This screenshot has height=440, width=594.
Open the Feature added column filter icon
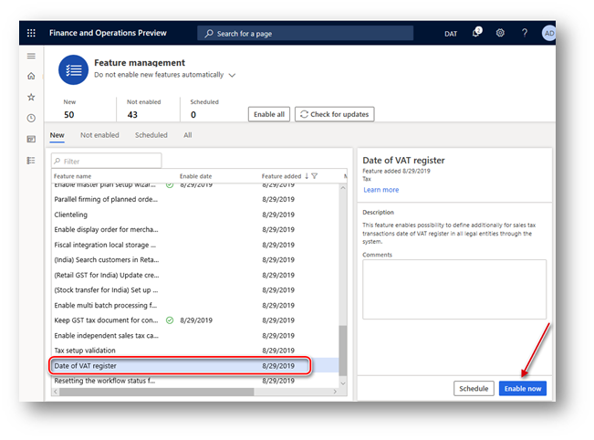(x=315, y=176)
